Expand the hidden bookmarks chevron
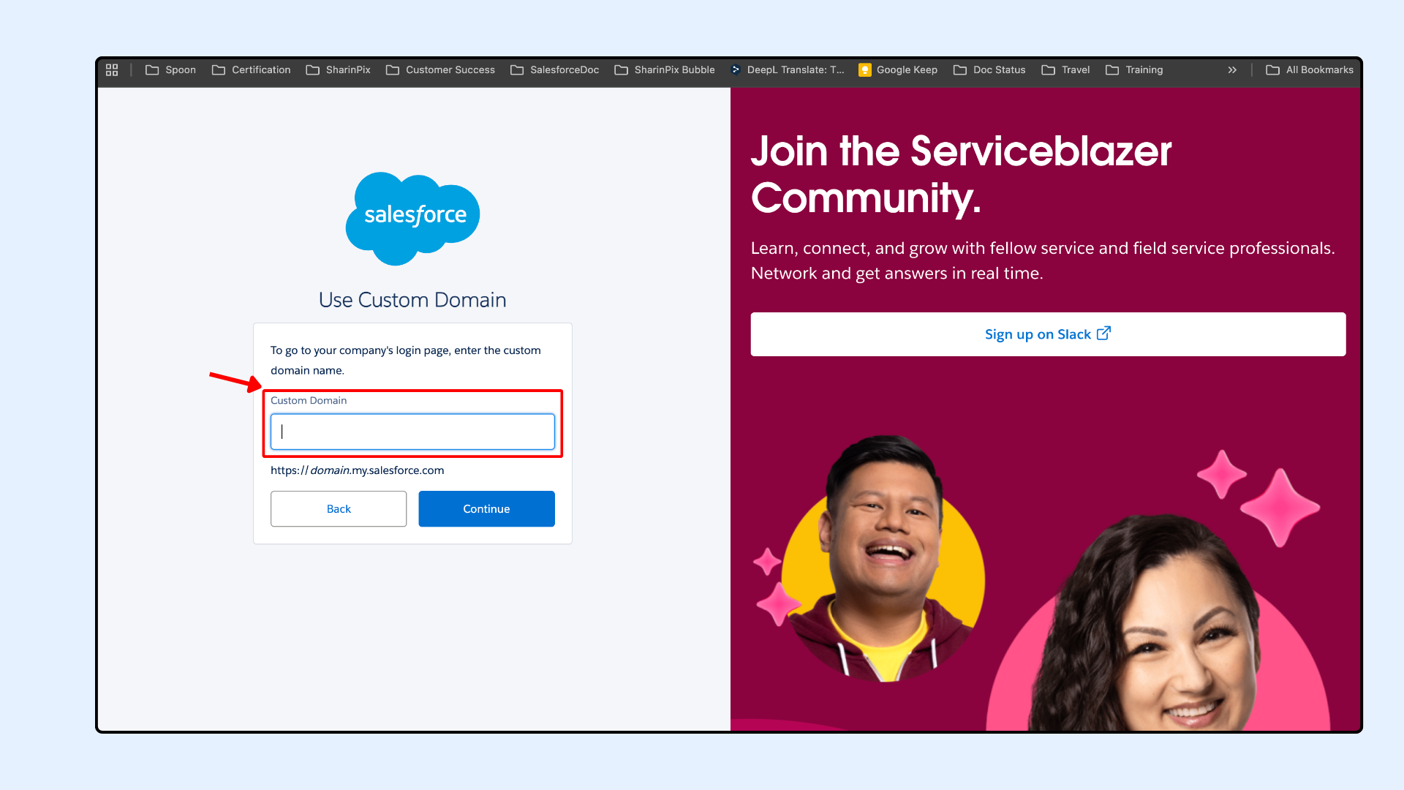Screen dimensions: 1404x790 pyautogui.click(x=1232, y=70)
